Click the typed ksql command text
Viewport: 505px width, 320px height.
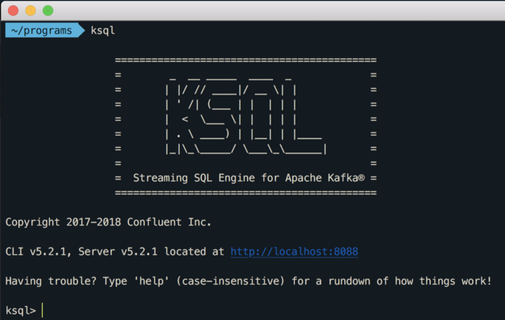[x=102, y=30]
